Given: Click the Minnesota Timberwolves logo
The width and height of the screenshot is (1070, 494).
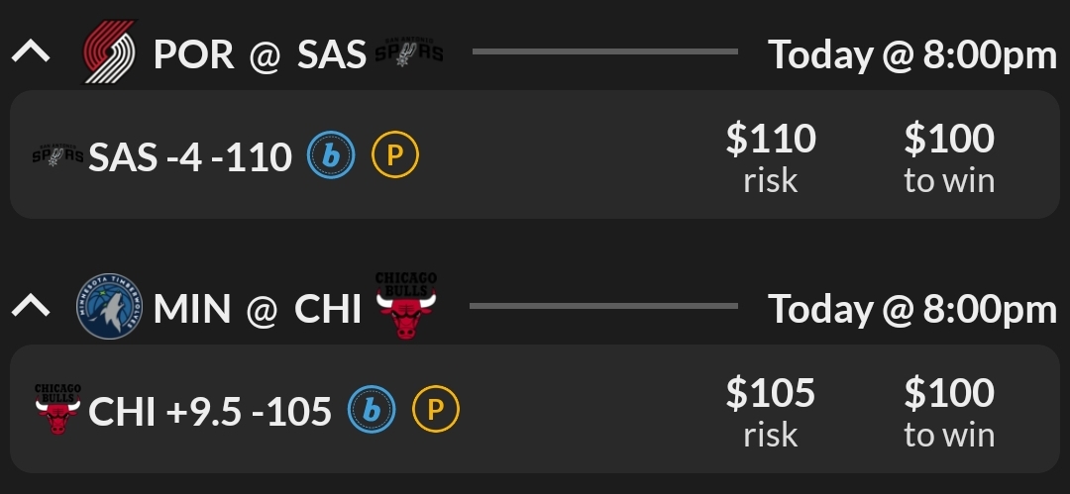Looking at the screenshot, I should (x=109, y=307).
